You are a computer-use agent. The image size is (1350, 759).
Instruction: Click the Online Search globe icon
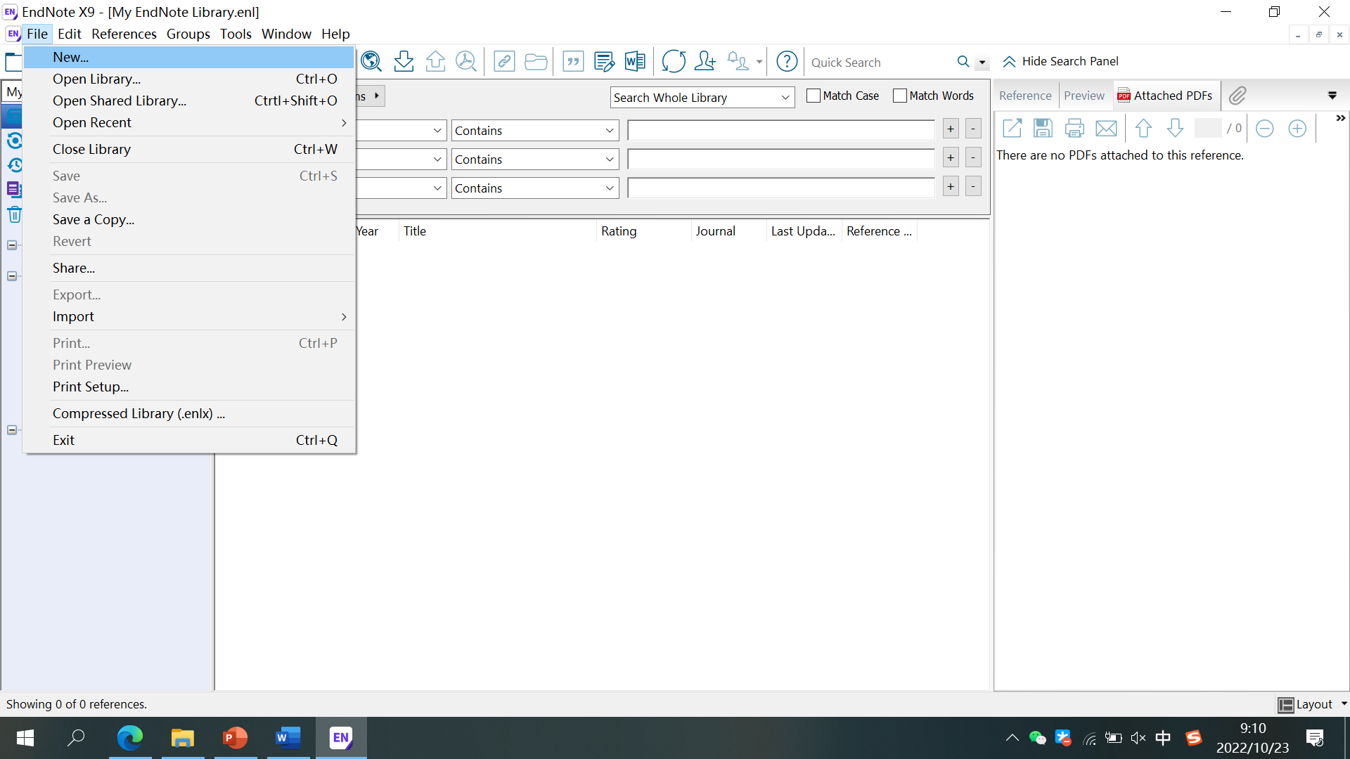tap(371, 62)
